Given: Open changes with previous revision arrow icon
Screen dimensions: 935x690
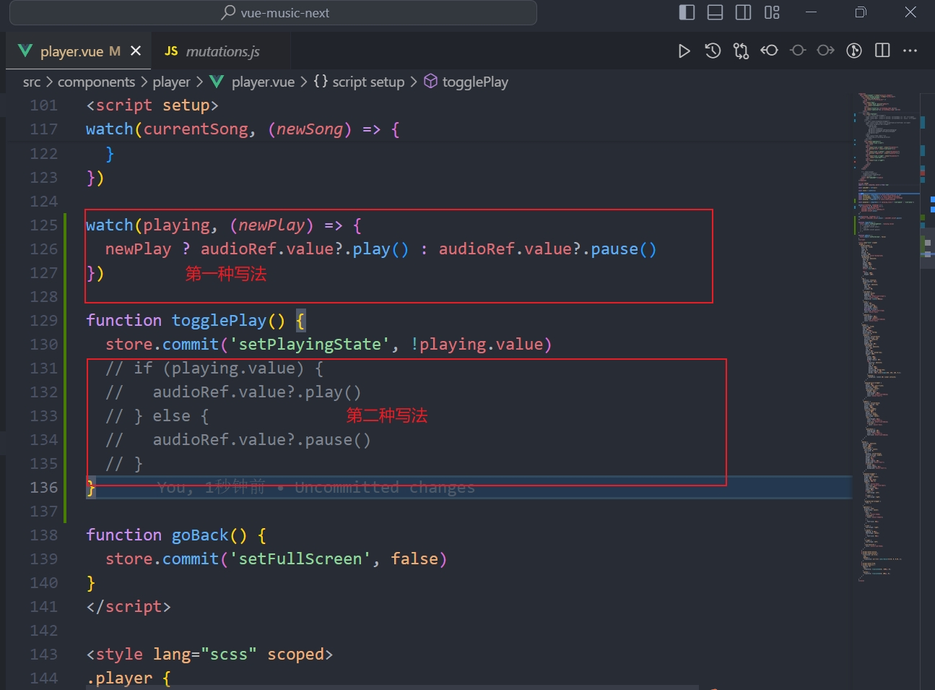Looking at the screenshot, I should click(769, 51).
